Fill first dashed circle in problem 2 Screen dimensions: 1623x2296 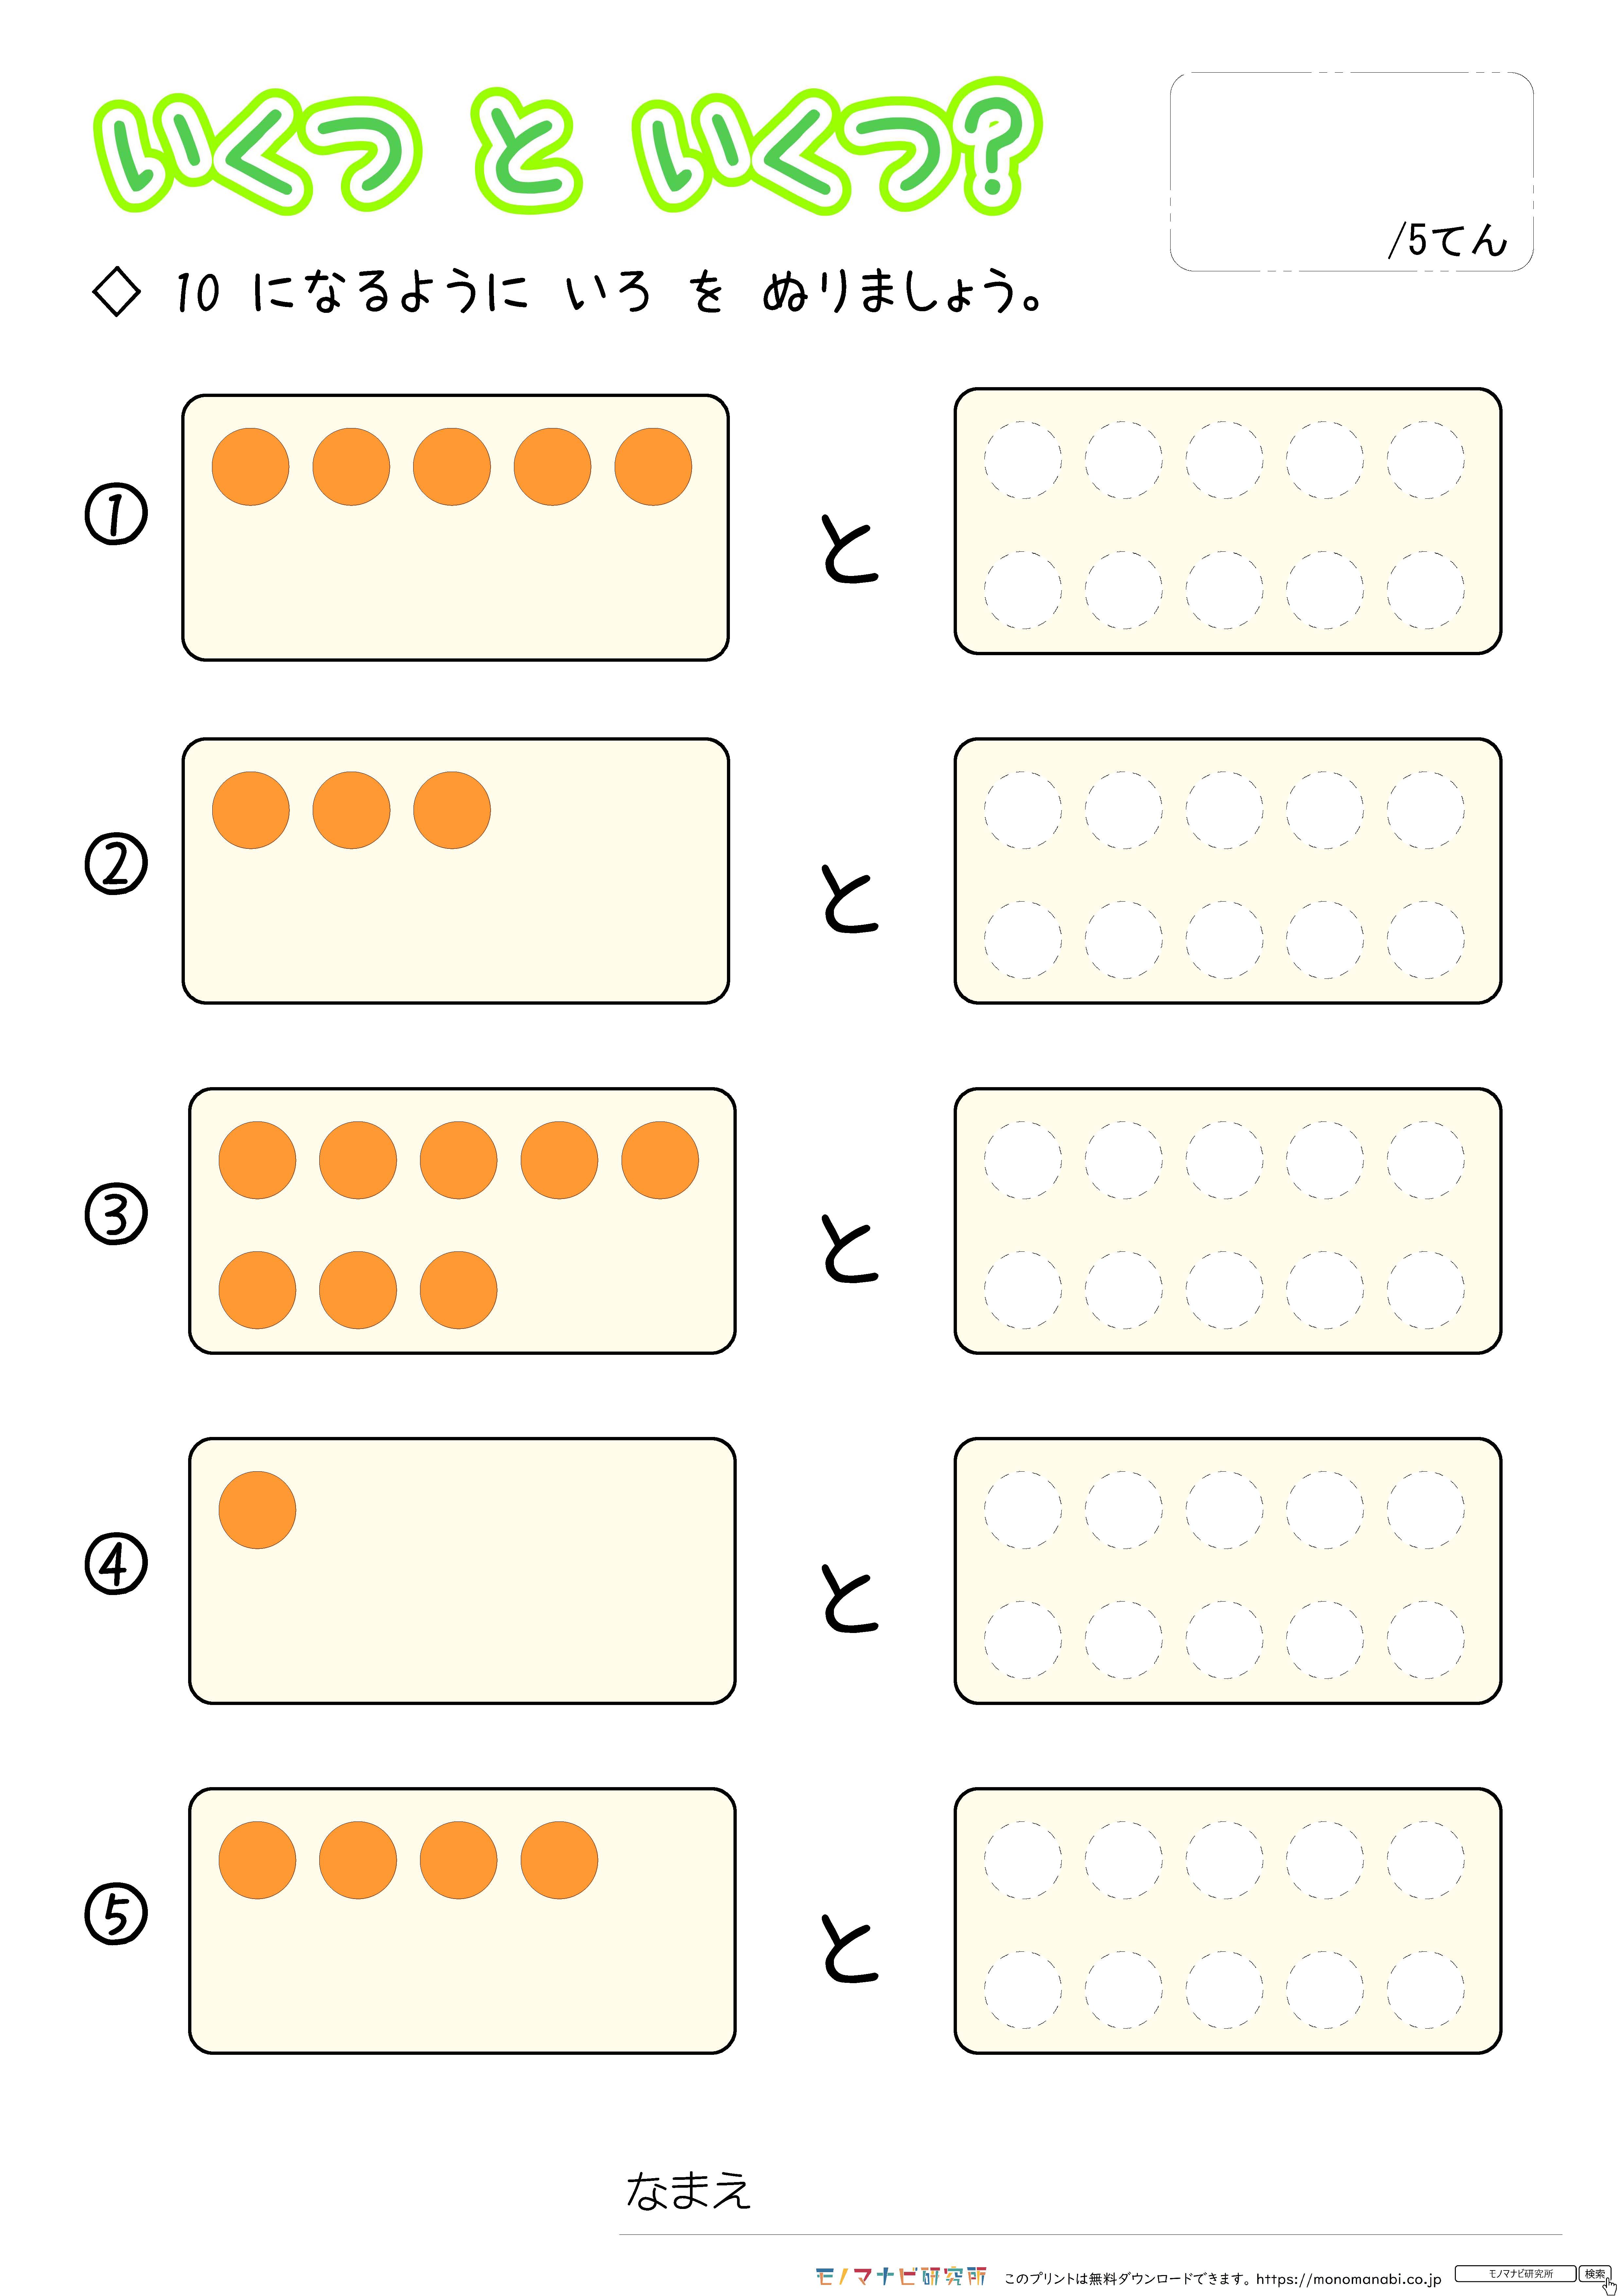[x=1023, y=810]
